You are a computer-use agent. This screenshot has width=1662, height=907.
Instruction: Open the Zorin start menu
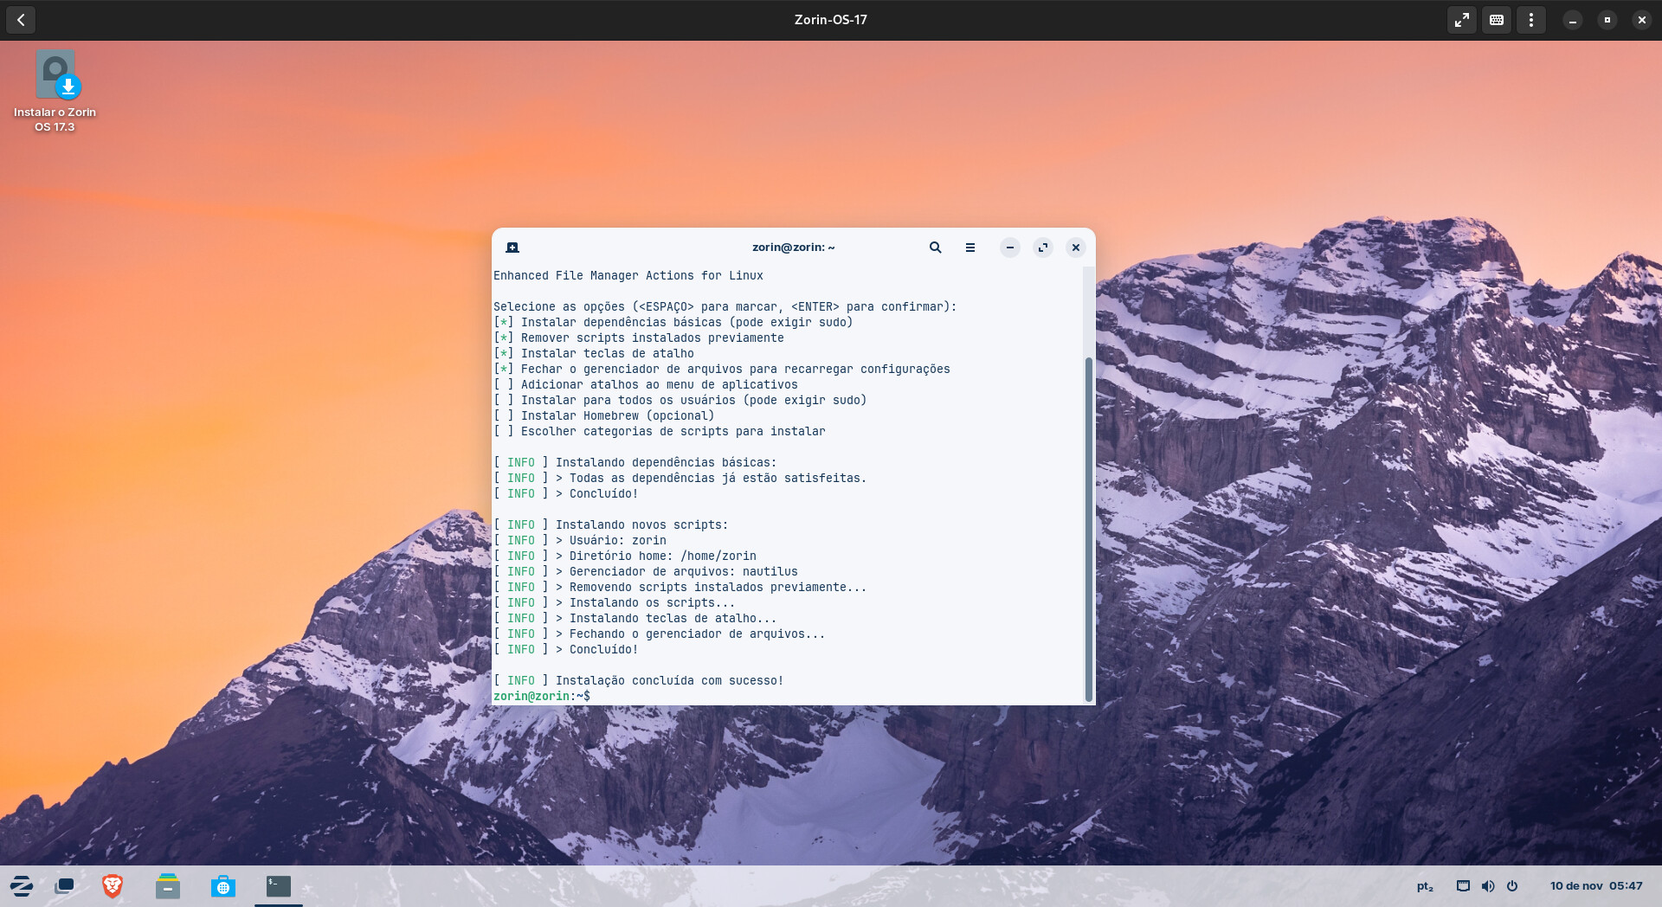click(22, 885)
